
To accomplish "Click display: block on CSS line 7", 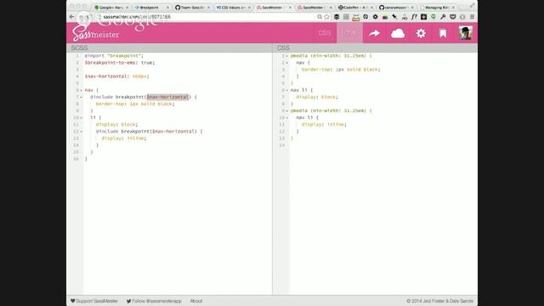I will pos(317,97).
